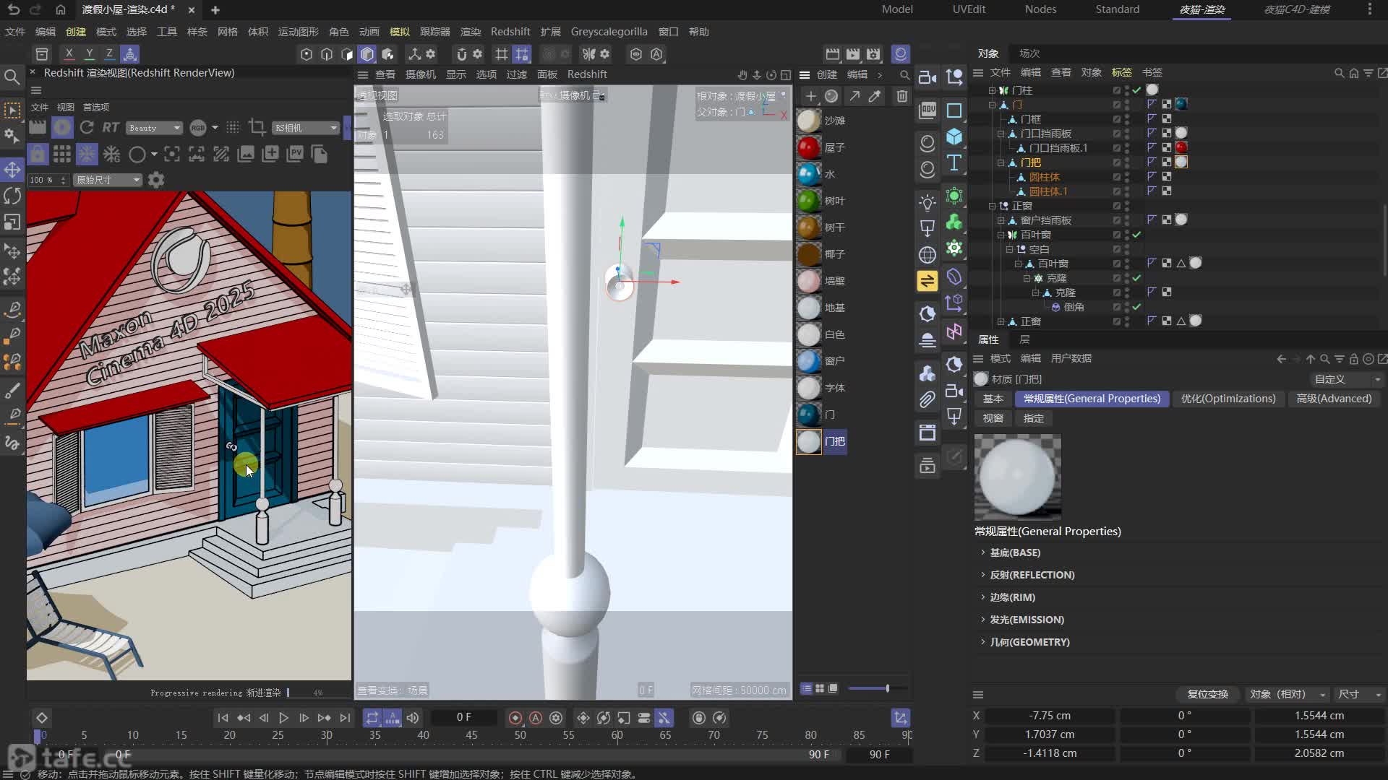The image size is (1388, 780).
Task: Add a light object icon
Action: (928, 202)
